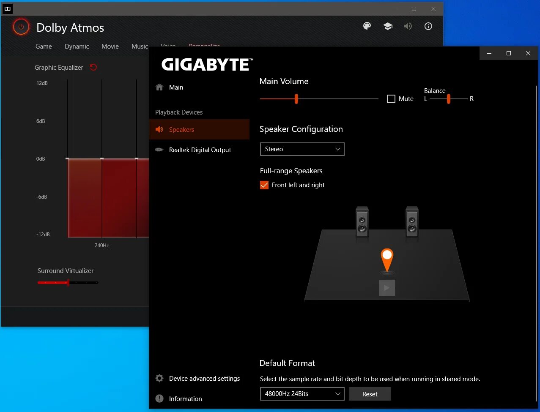Click the Main Volume slider handle

[x=296, y=99]
